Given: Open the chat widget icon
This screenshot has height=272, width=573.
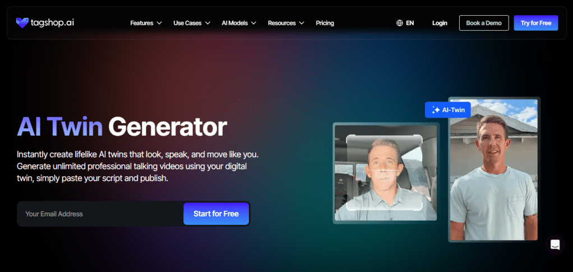Looking at the screenshot, I should pos(555,245).
